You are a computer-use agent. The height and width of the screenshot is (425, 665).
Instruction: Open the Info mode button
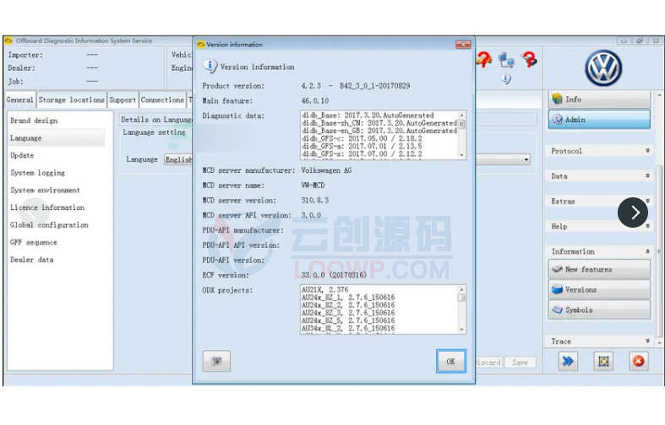[599, 99]
